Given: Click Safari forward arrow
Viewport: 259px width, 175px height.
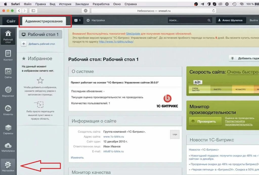Looking at the screenshot, I should tap(25, 11).
